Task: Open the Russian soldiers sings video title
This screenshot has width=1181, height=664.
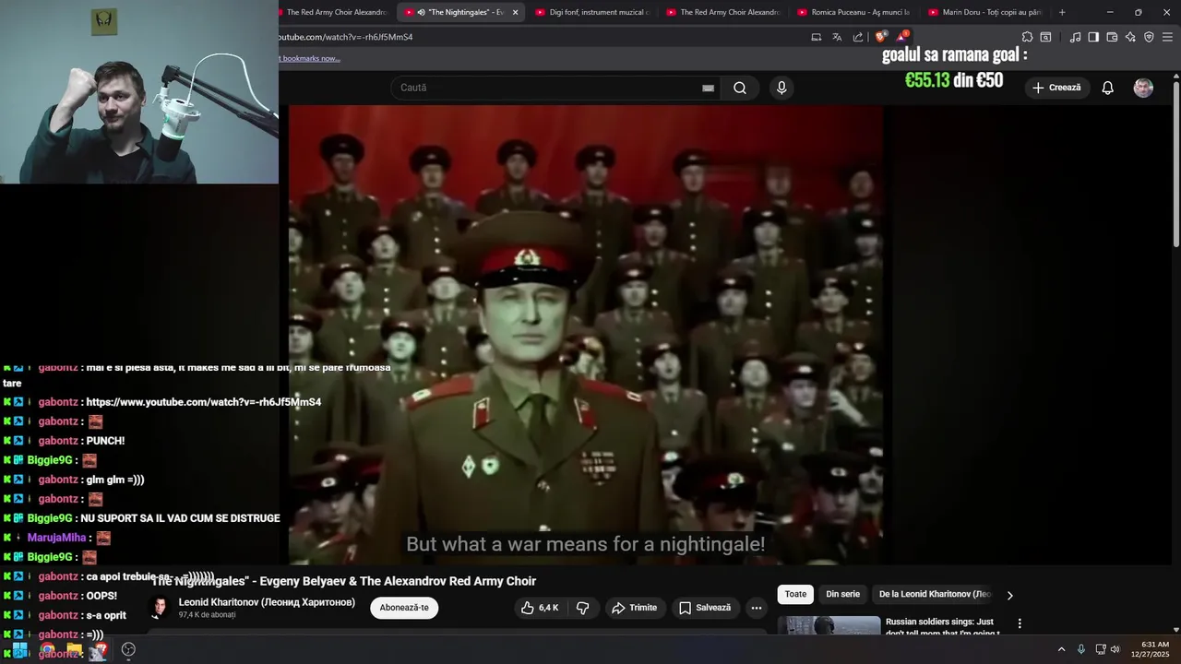Action: tap(942, 627)
